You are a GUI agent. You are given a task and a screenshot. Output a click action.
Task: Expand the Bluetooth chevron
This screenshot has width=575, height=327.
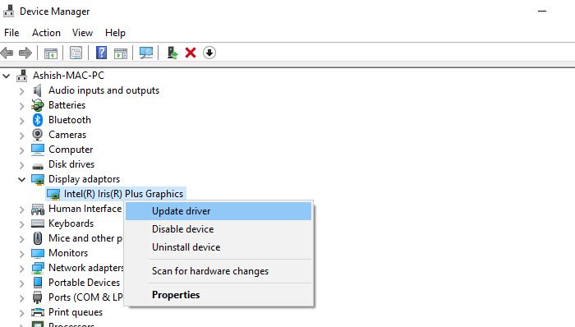pos(21,121)
